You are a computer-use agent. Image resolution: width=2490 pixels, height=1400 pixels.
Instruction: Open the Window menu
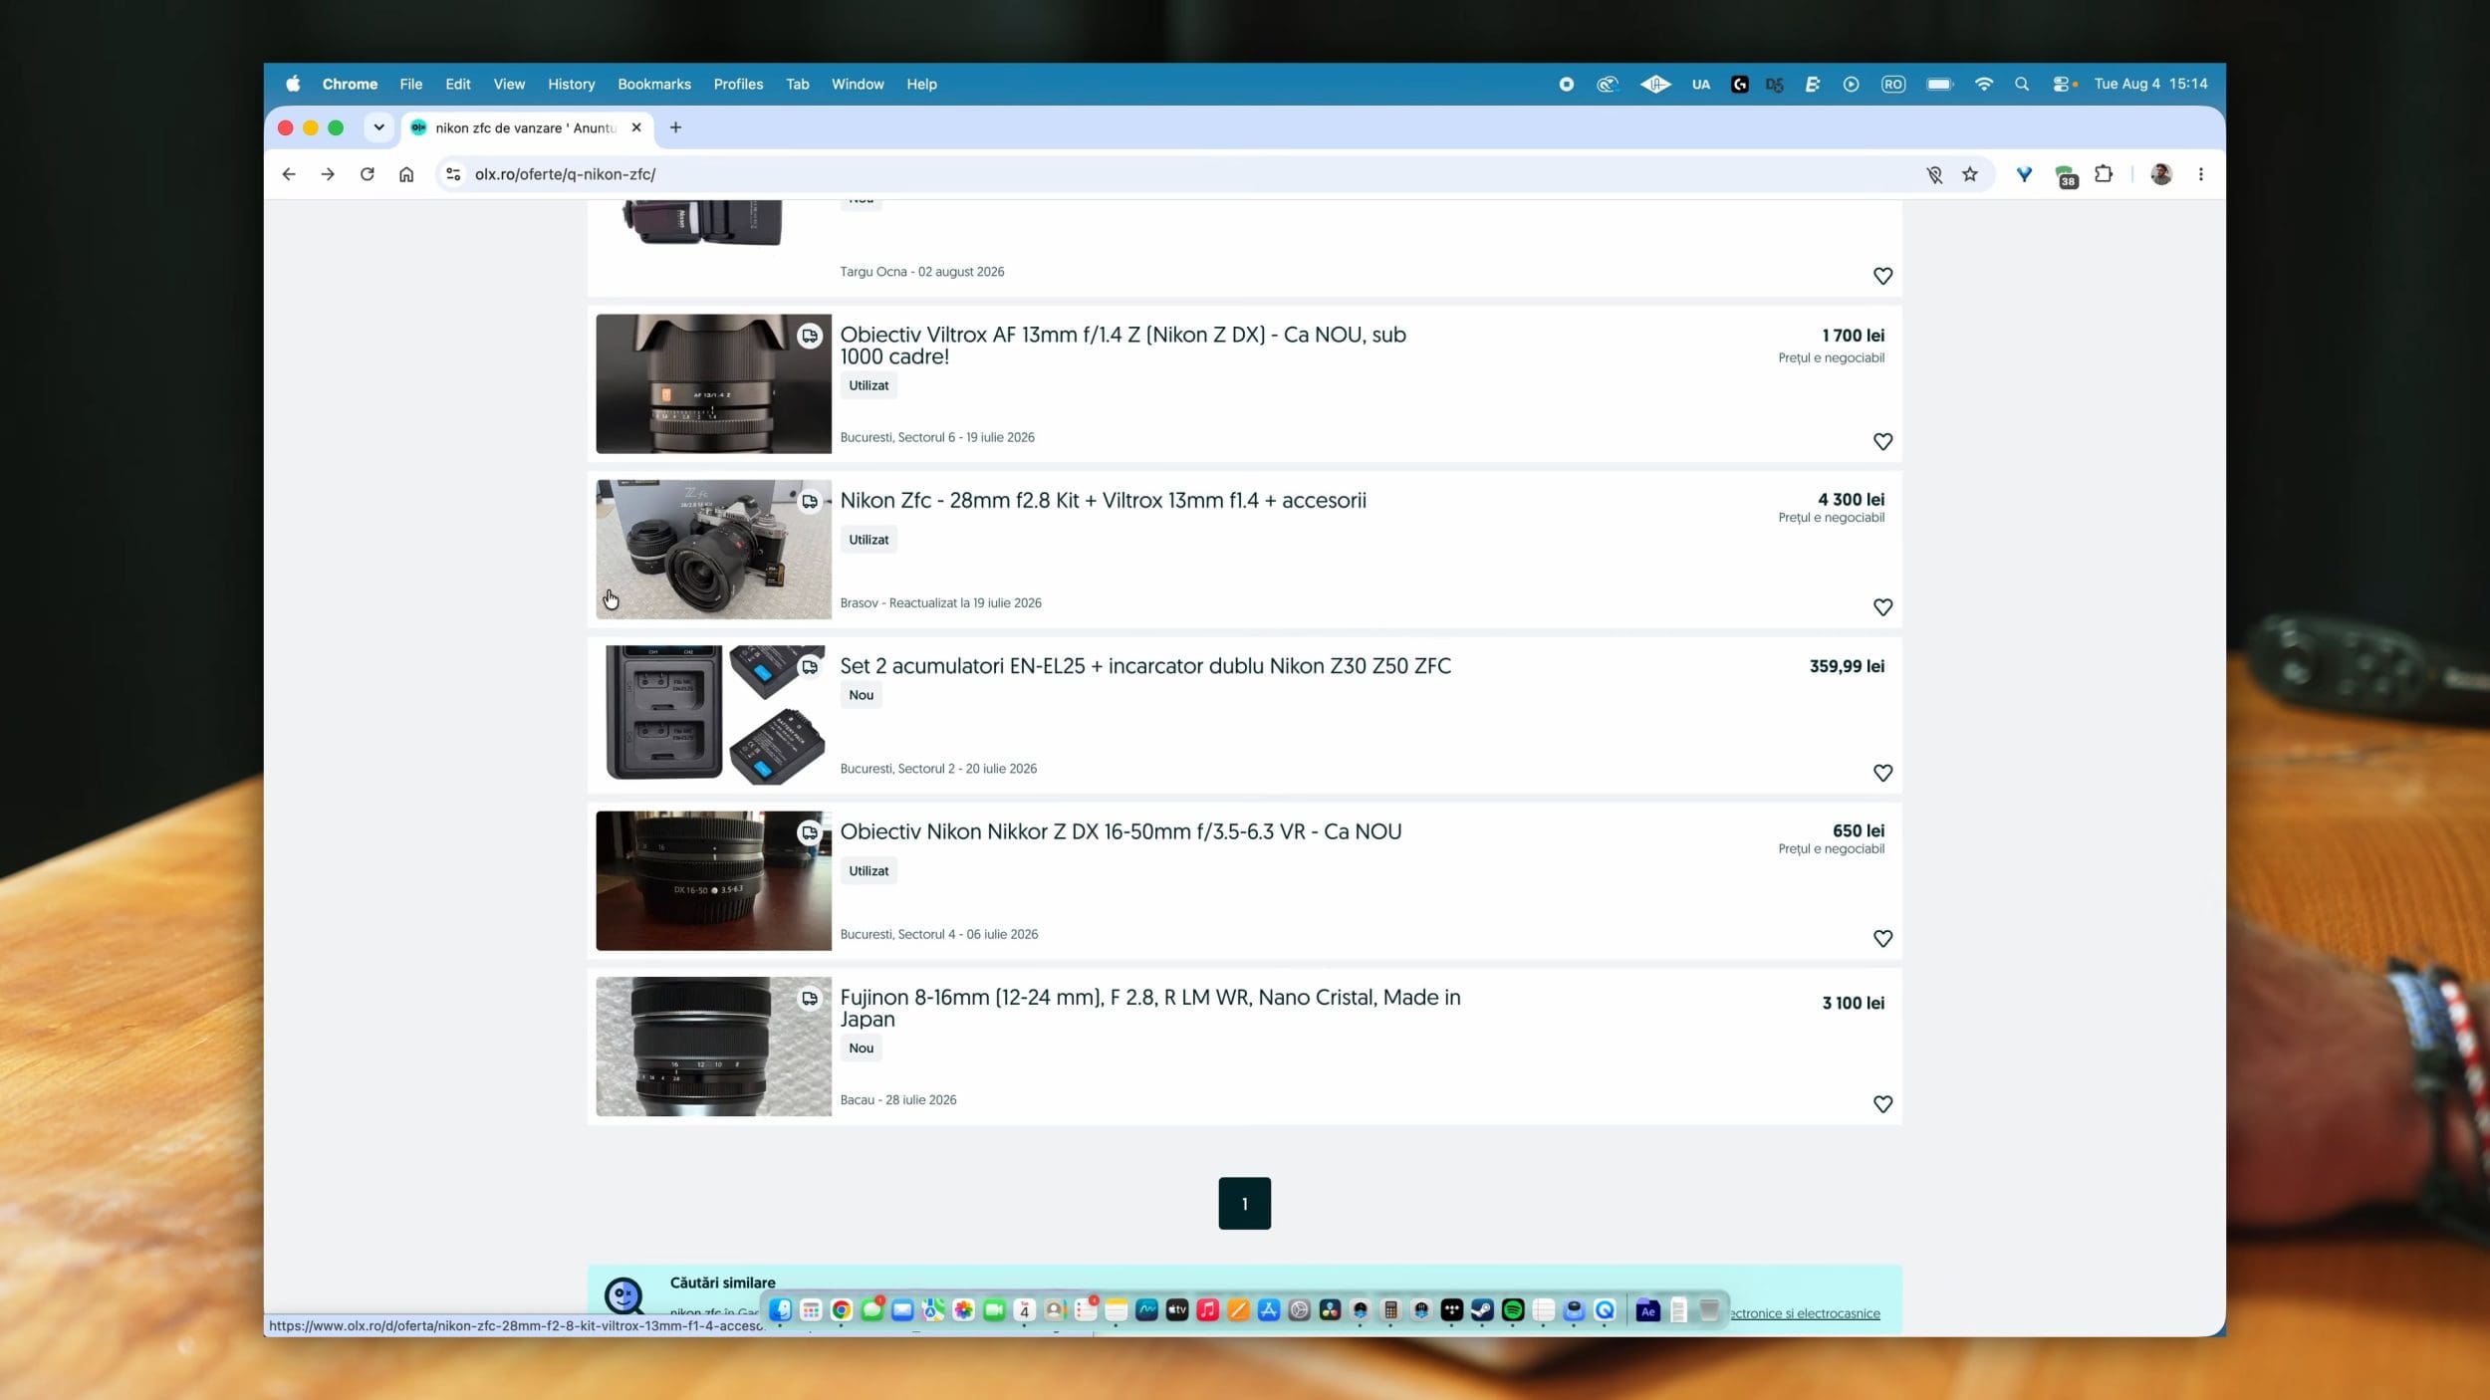pyautogui.click(x=858, y=85)
